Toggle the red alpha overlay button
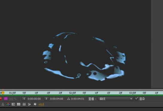 [1, 99]
